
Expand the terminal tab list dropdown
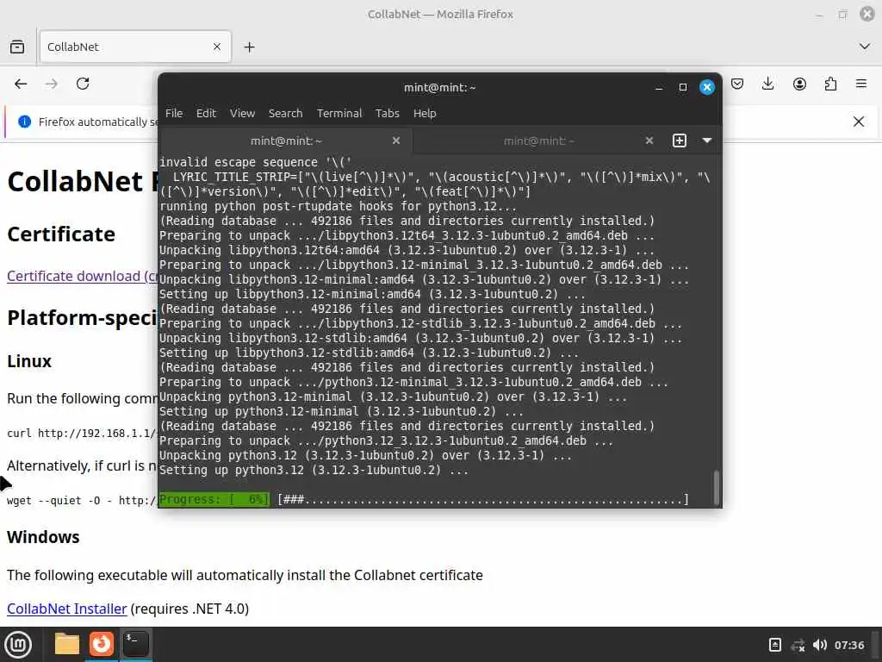[x=707, y=141]
